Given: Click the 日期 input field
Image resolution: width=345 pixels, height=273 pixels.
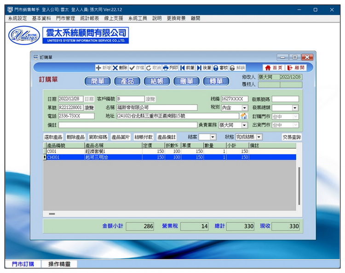Looking at the screenshot, I should pos(71,99).
